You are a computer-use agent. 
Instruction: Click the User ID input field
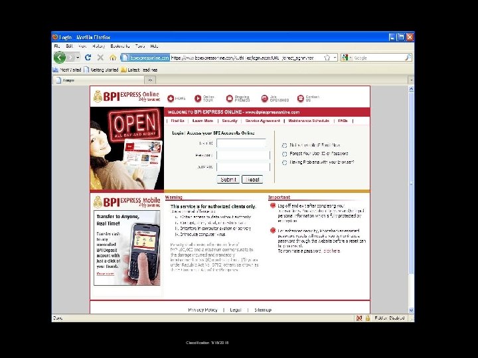[241, 143]
